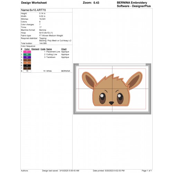This screenshot has width=173, height=173.
Task: Click the Color changes value '7'
Action: coord(40,25)
